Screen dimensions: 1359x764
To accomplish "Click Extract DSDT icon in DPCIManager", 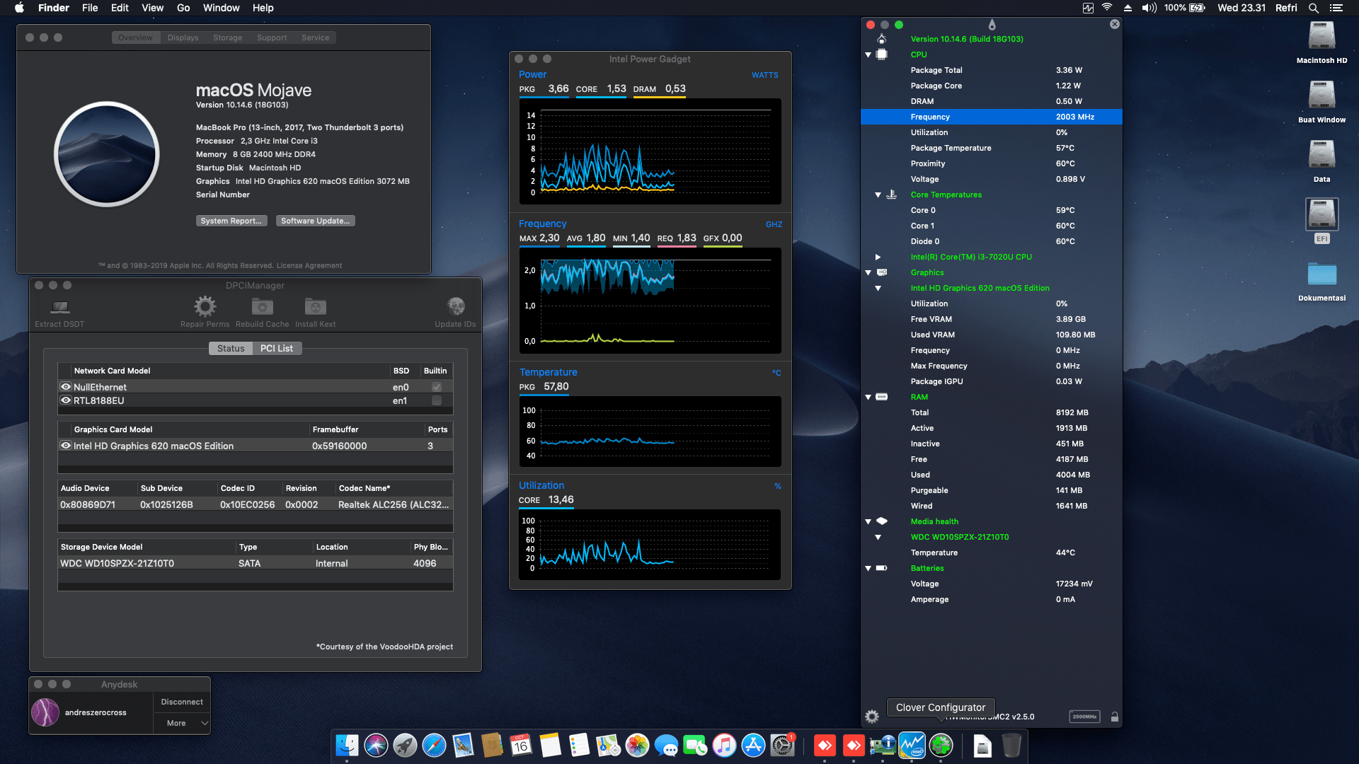I will tap(60, 307).
